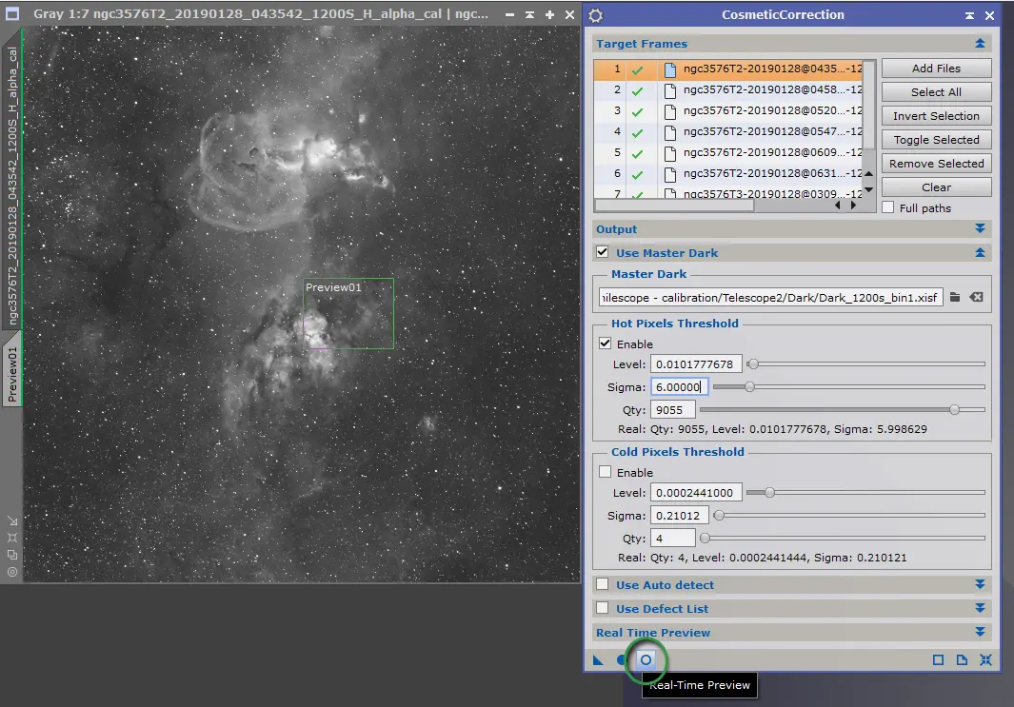Image resolution: width=1014 pixels, height=707 pixels.
Task: Click cold pixels Qty slider handle
Action: (705, 538)
